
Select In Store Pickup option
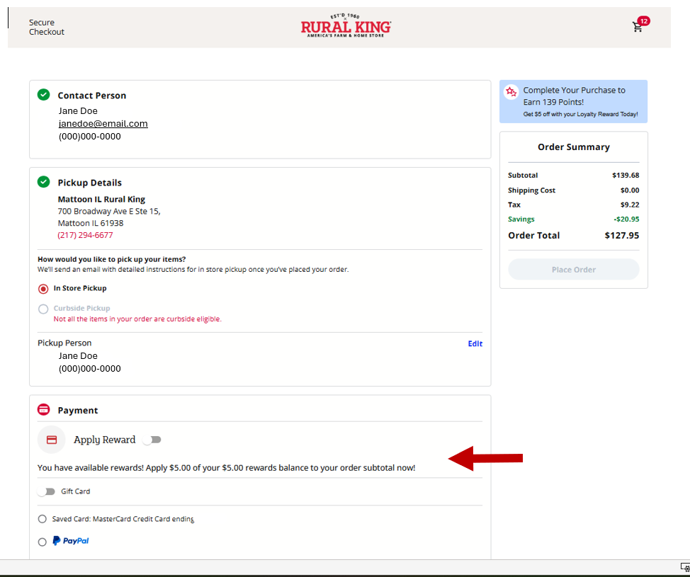[43, 289]
